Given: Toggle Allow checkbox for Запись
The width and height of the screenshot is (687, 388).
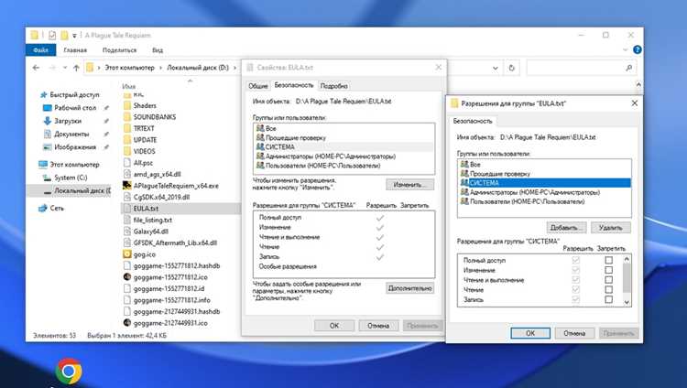Looking at the screenshot, I should (x=576, y=299).
